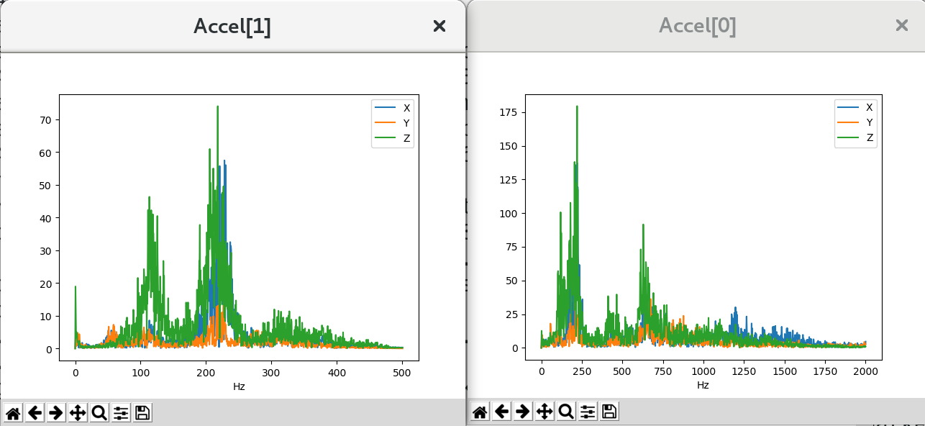Close the Accel[0] tab
Image resolution: width=925 pixels, height=426 pixels.
pyautogui.click(x=901, y=26)
